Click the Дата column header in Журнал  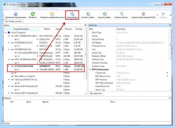pyautogui.click(x=29, y=102)
